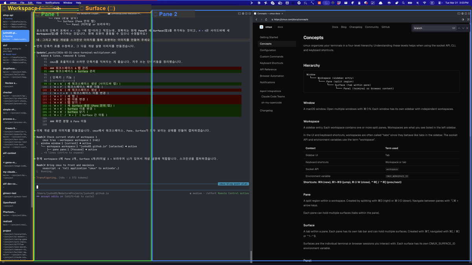Image resolution: width=472 pixels, height=265 pixels.
Task: Click Changelog in docs top navigation
Action: coord(356,27)
